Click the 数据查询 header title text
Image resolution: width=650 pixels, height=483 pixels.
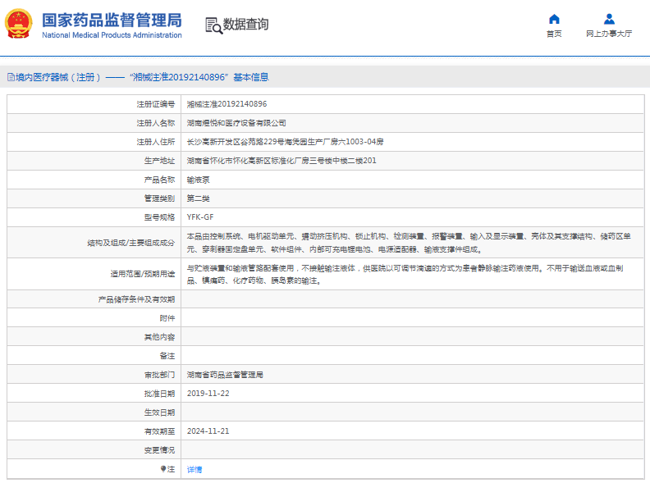click(245, 25)
